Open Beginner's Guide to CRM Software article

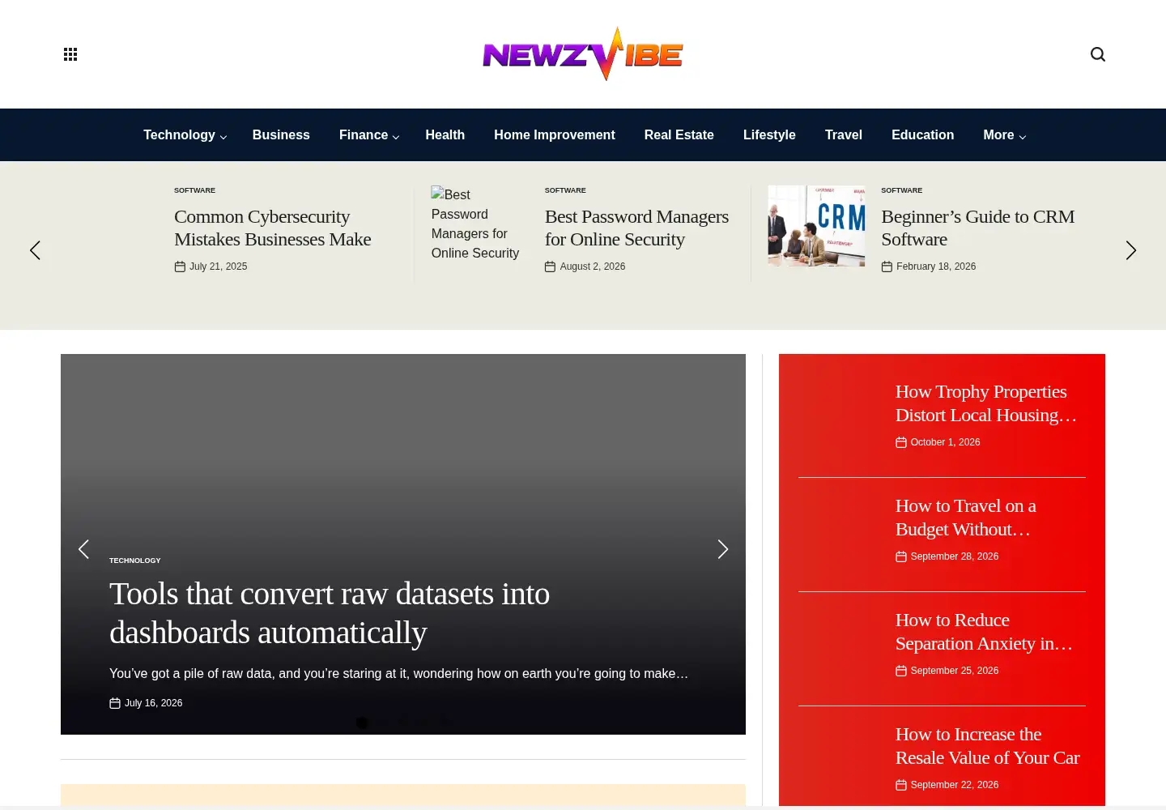click(978, 228)
